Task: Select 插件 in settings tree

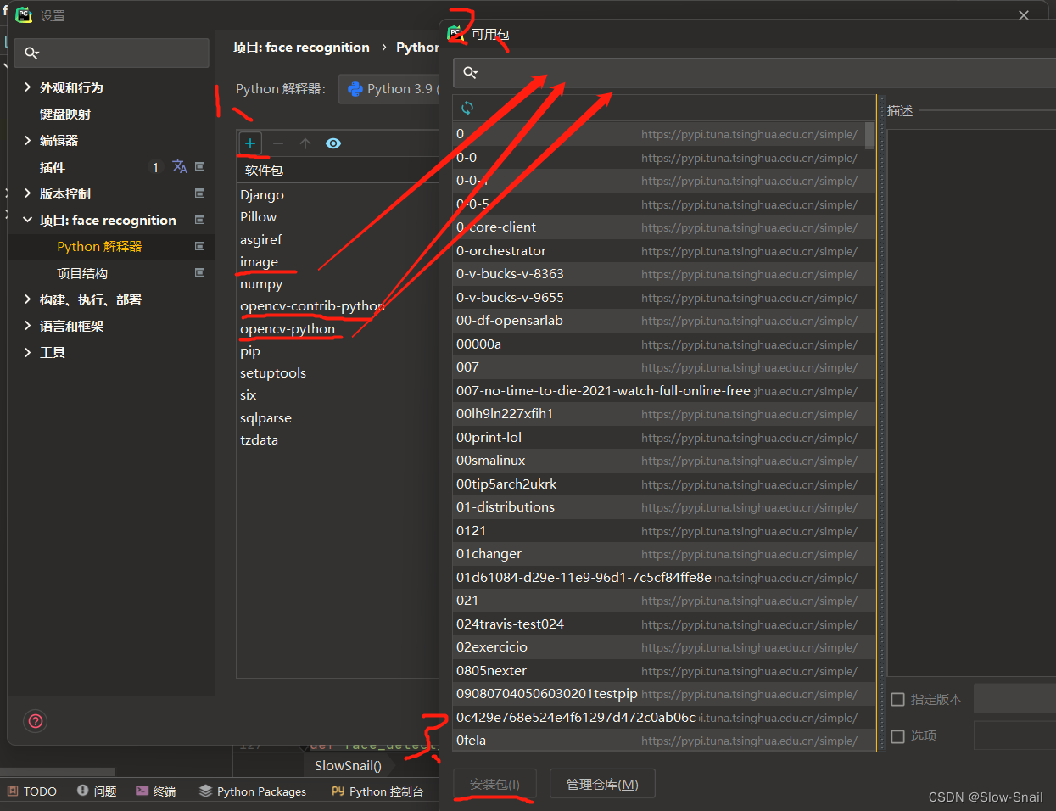Action: pyautogui.click(x=53, y=167)
